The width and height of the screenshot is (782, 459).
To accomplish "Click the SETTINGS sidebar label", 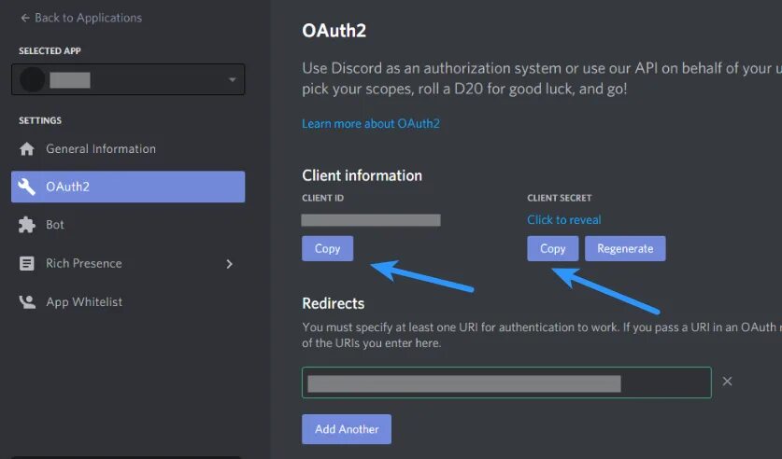I will (40, 120).
